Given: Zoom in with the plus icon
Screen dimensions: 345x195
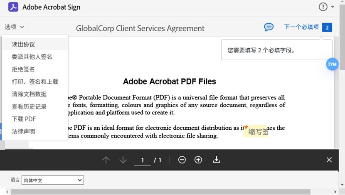Looking at the screenshot, I should 198,160.
